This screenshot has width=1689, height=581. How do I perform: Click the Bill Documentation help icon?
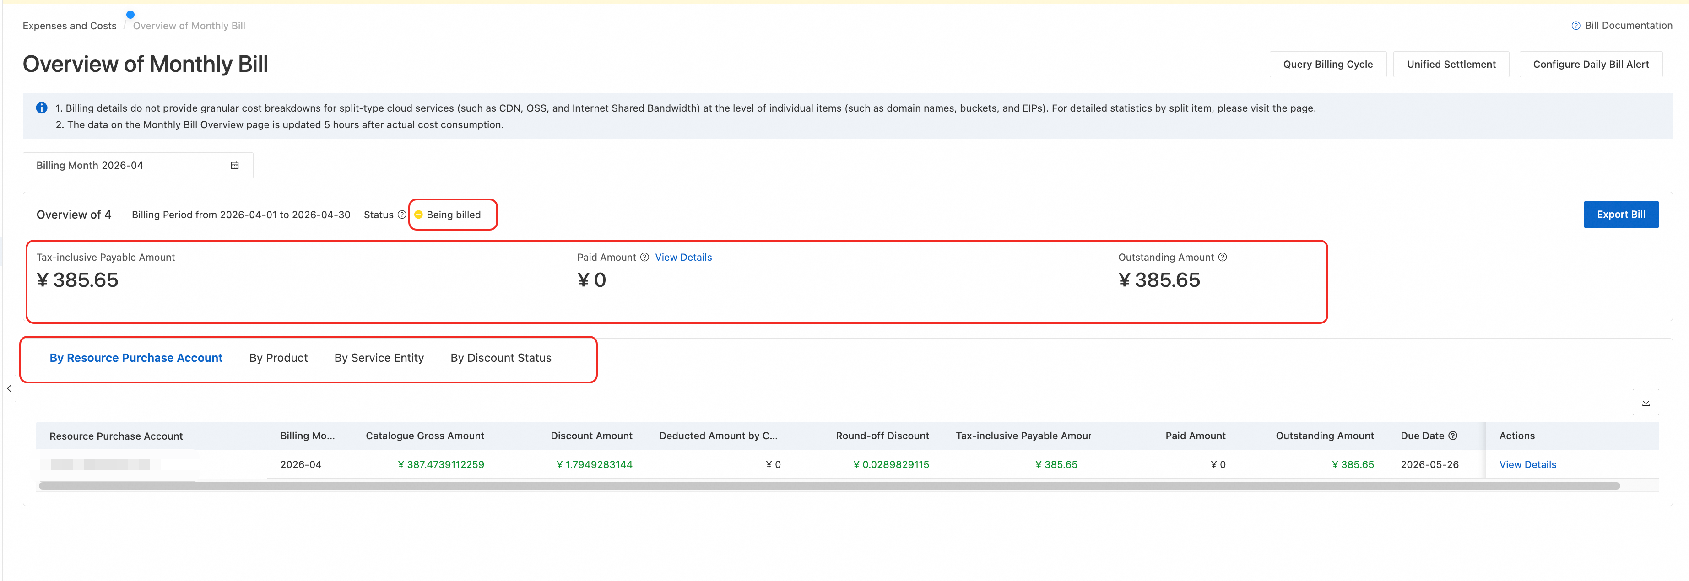[1575, 26]
